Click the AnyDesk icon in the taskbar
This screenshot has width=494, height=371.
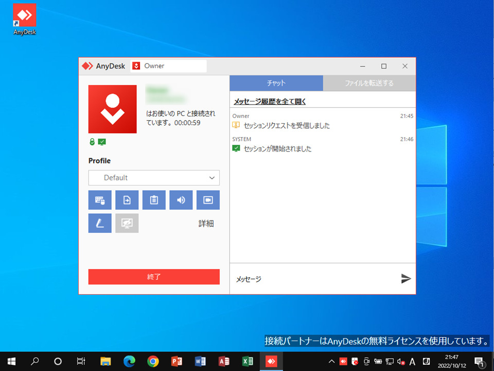pos(271,361)
